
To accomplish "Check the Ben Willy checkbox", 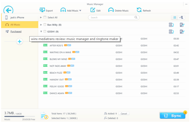I will click(45, 25).
